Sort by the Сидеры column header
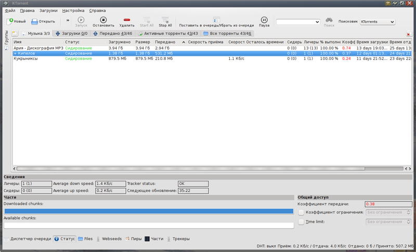The width and height of the screenshot is (416, 252). [294, 42]
